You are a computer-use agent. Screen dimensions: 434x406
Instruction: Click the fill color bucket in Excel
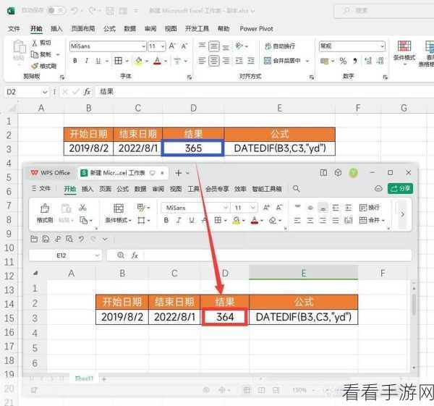139,61
